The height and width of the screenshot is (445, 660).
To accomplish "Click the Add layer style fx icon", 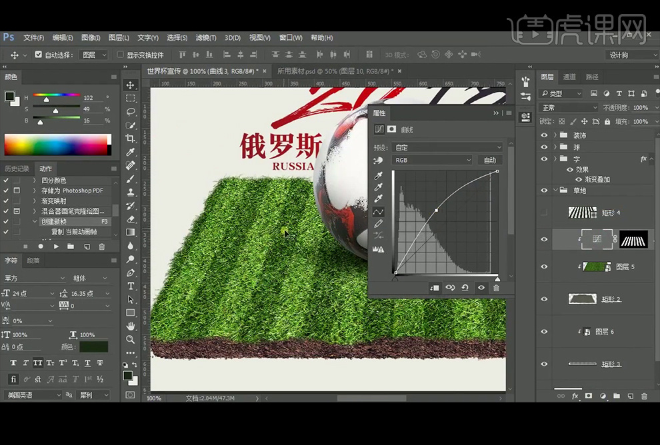I will click(575, 396).
